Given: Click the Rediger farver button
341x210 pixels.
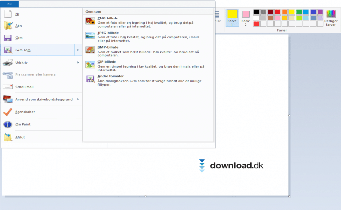Looking at the screenshot, I should coord(331,17).
